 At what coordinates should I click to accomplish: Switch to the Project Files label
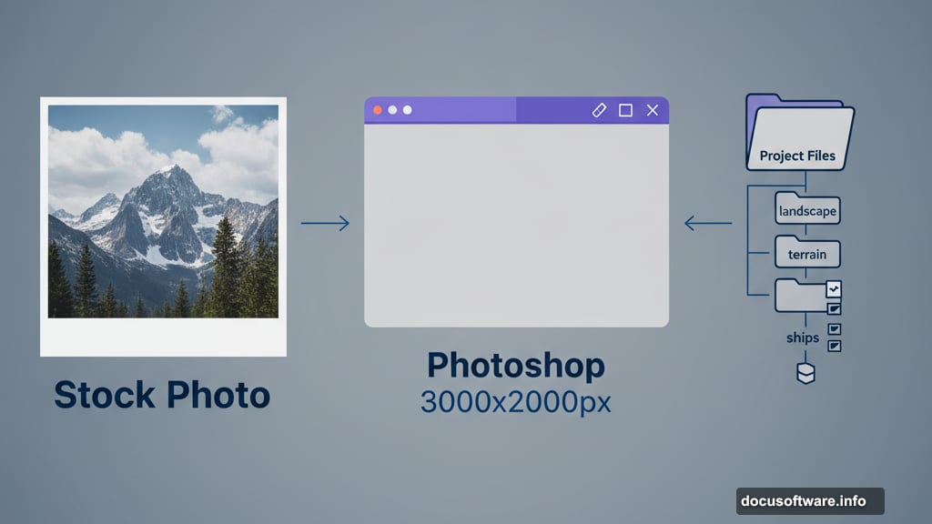pos(798,156)
